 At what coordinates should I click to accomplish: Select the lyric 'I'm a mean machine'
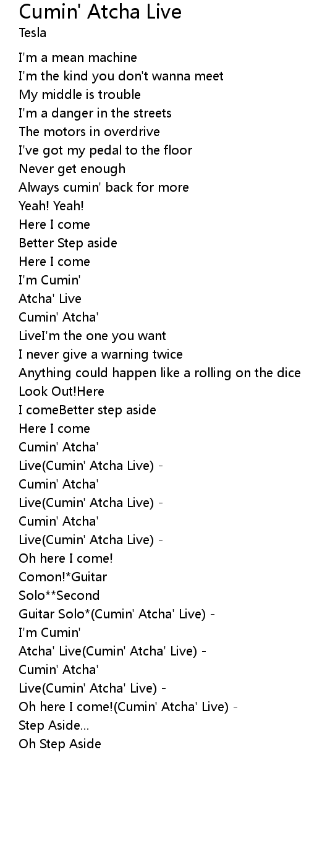pyautogui.click(x=78, y=58)
